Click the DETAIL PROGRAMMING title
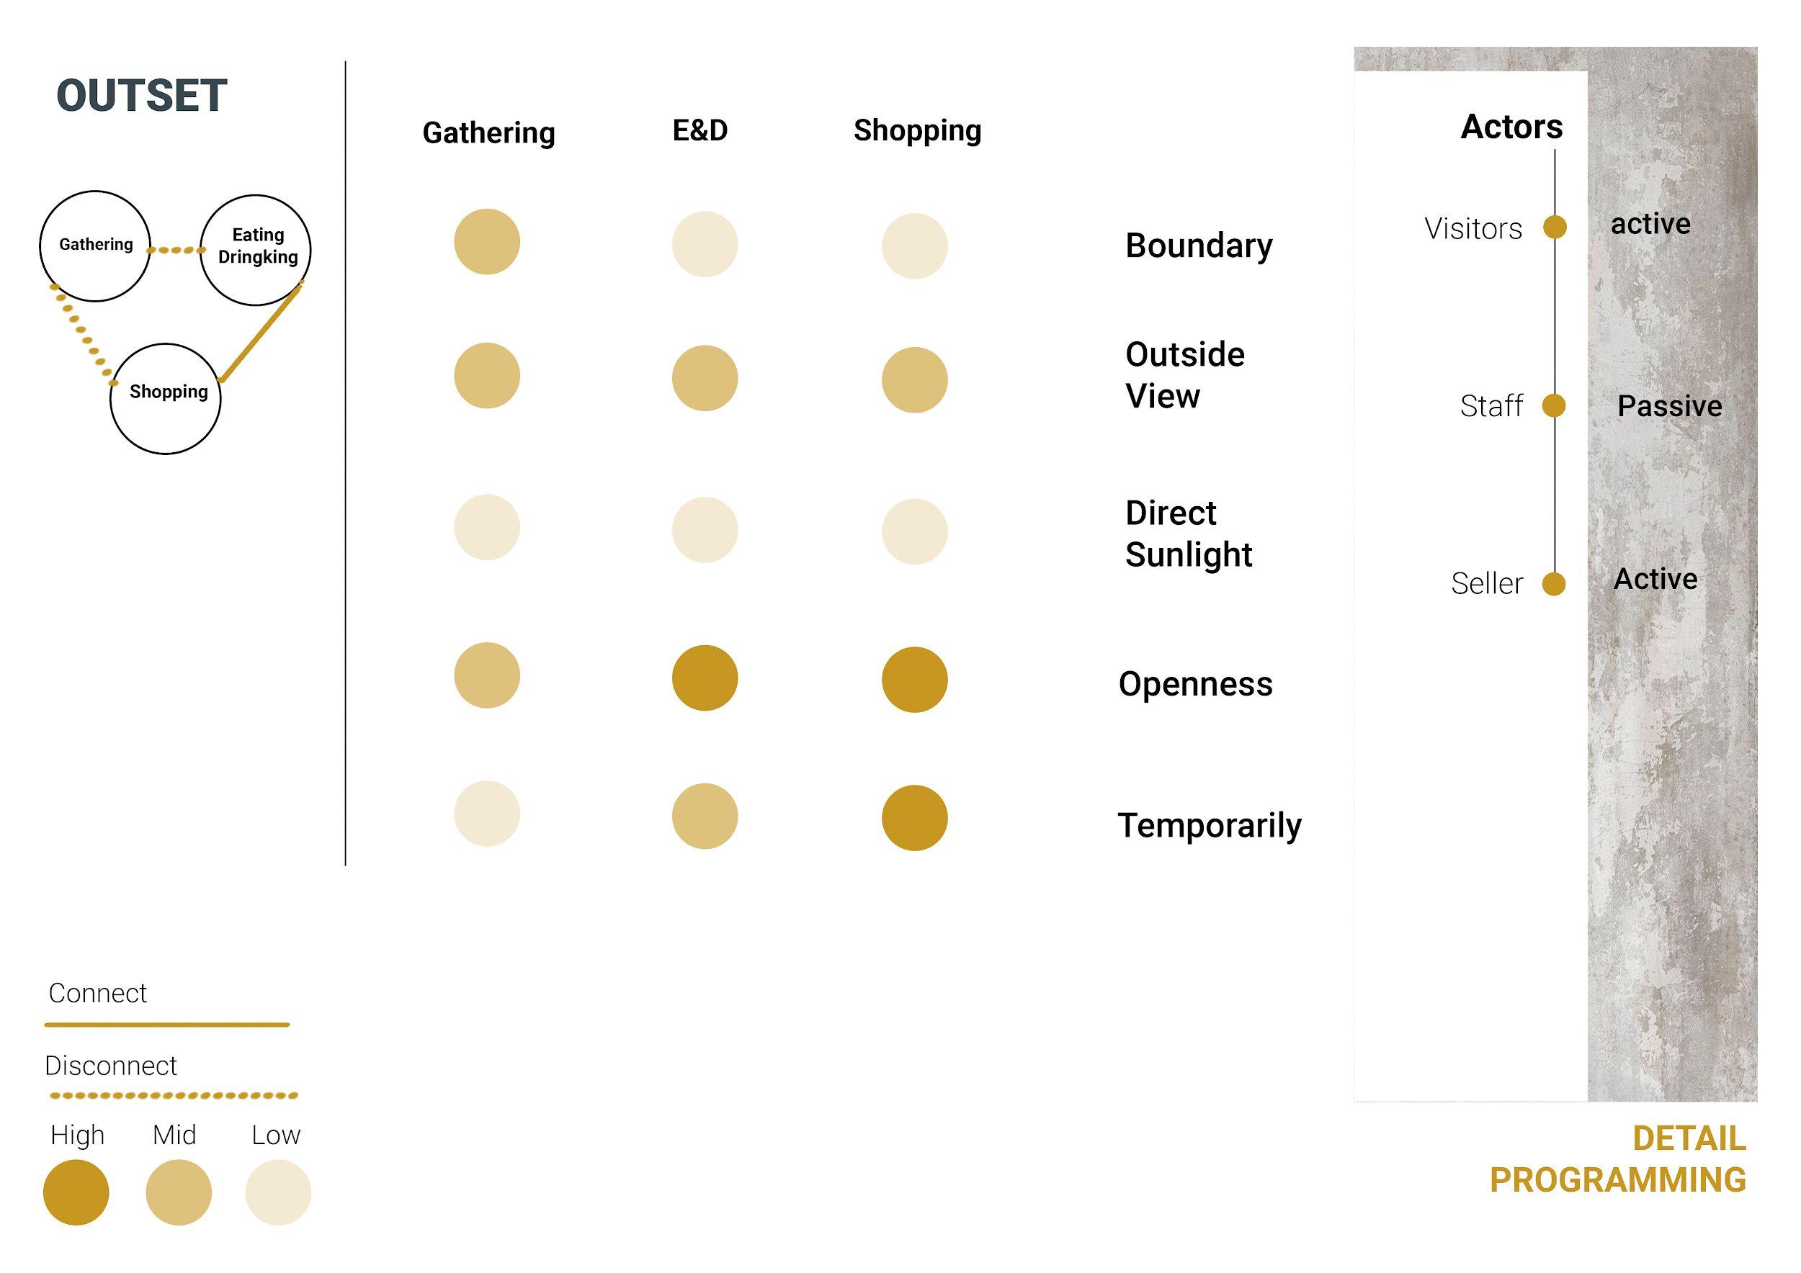 (x=1618, y=1159)
